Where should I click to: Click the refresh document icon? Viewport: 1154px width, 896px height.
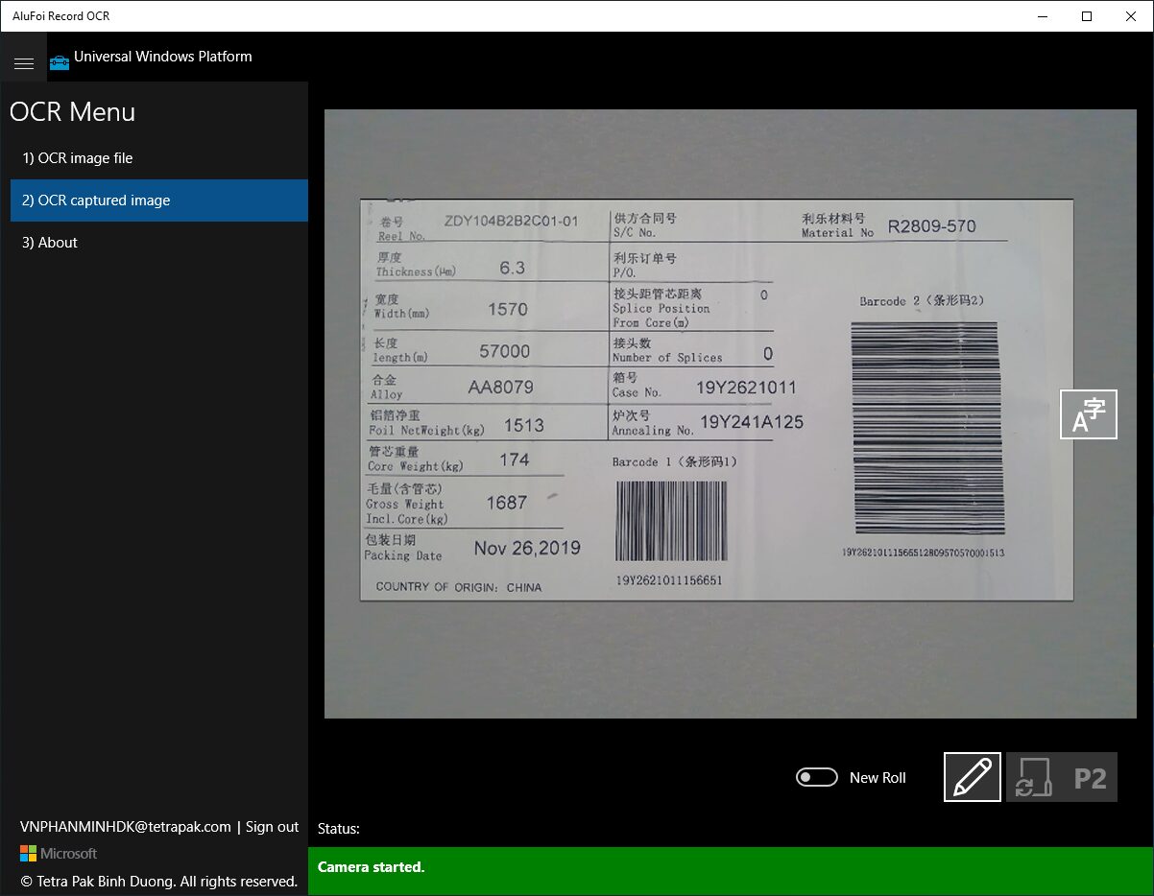[1033, 777]
